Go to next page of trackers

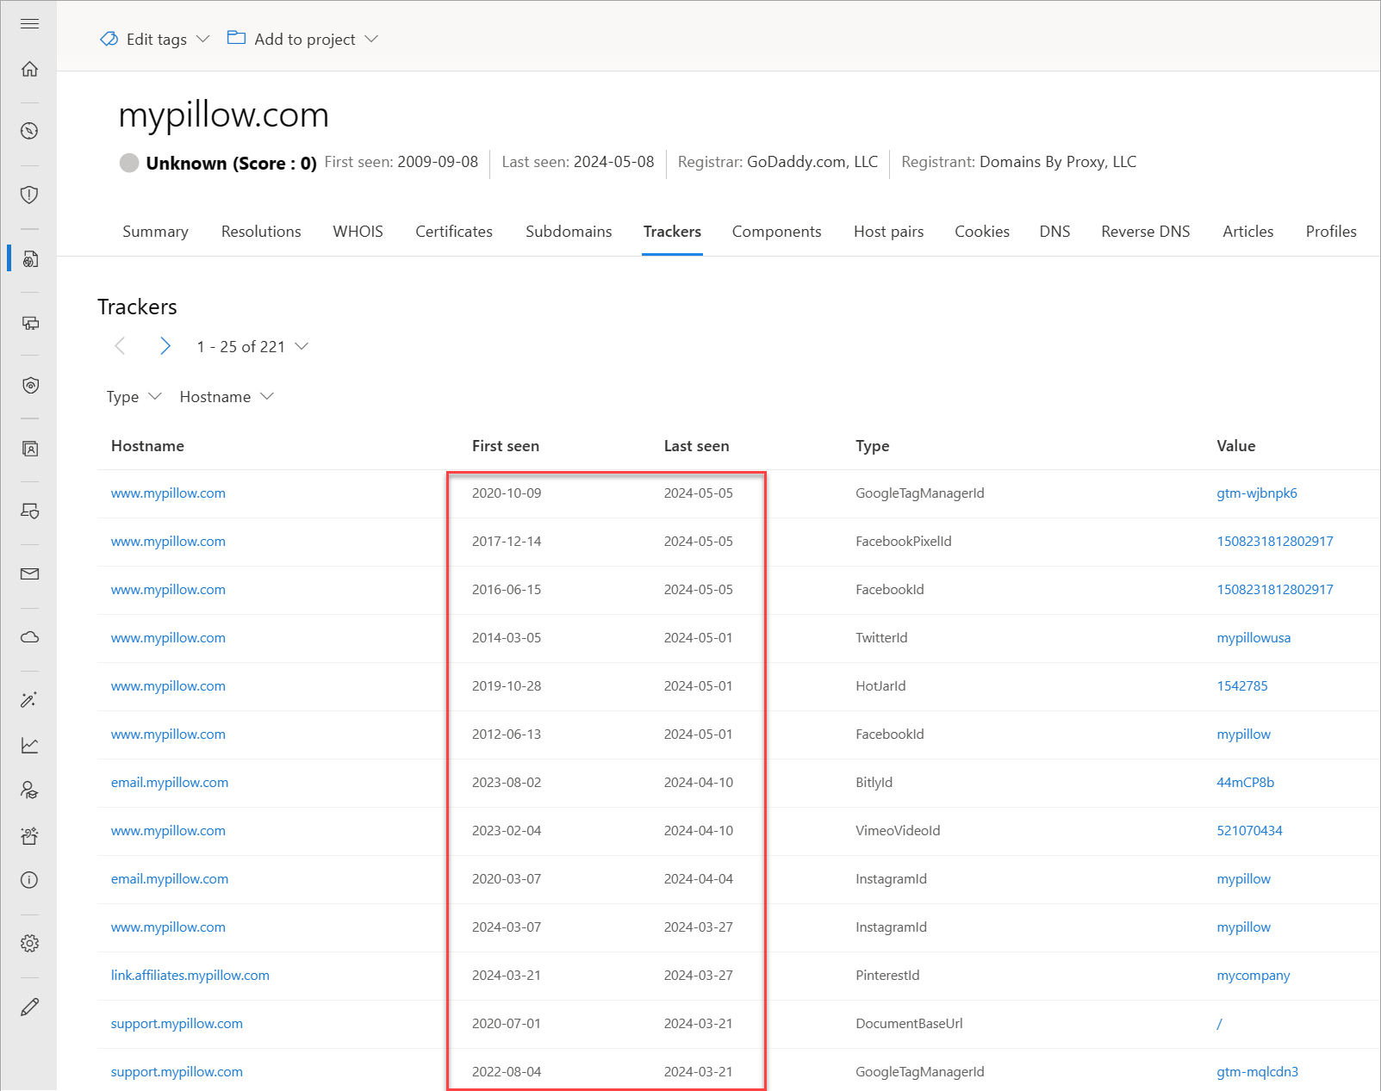pos(165,346)
